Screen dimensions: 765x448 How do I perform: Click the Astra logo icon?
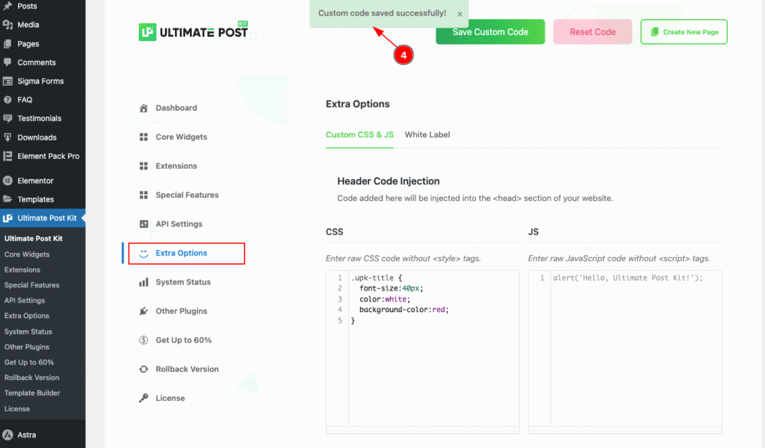[x=7, y=435]
